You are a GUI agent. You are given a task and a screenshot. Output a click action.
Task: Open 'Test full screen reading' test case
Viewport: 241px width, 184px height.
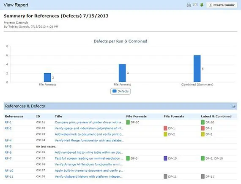pyautogui.click(x=89, y=158)
